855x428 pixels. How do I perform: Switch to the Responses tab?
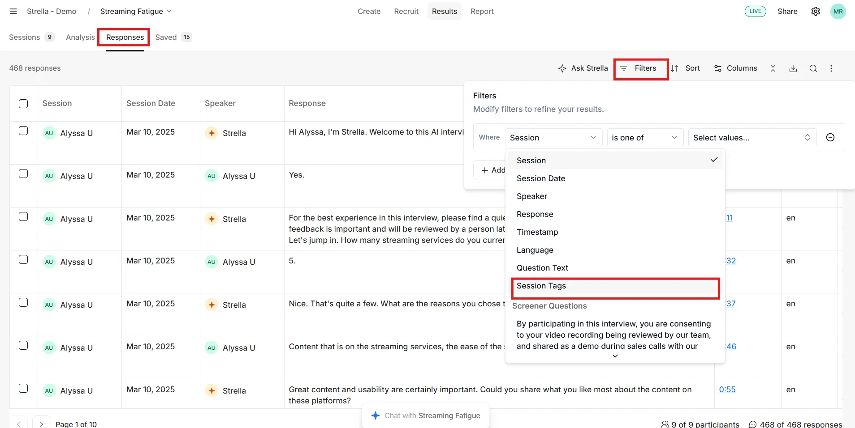125,37
